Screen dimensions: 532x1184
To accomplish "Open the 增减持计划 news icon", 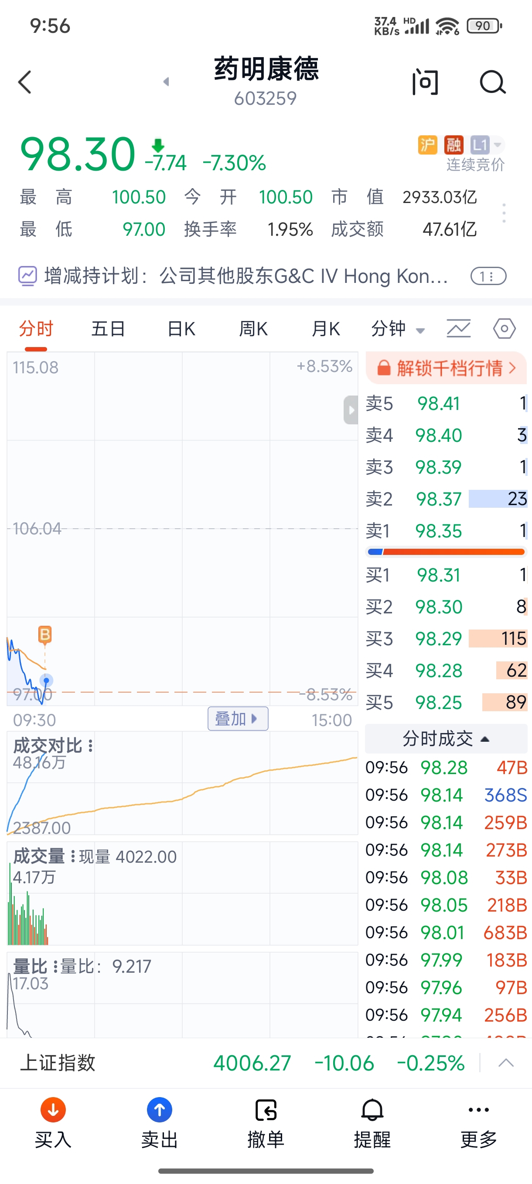I will [x=27, y=276].
